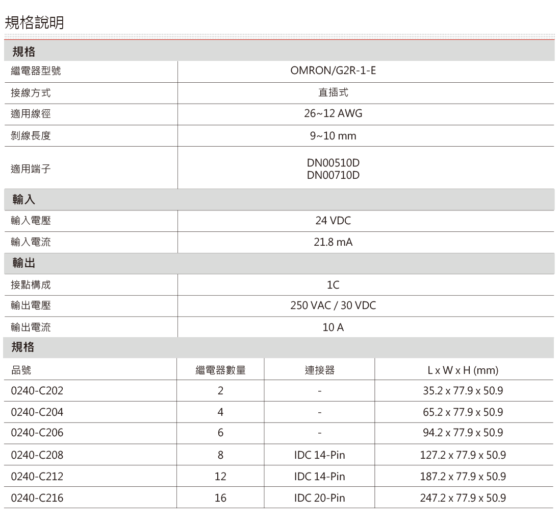Click the 繼電器數量 column header
The width and height of the screenshot is (560, 519).
coord(220,370)
